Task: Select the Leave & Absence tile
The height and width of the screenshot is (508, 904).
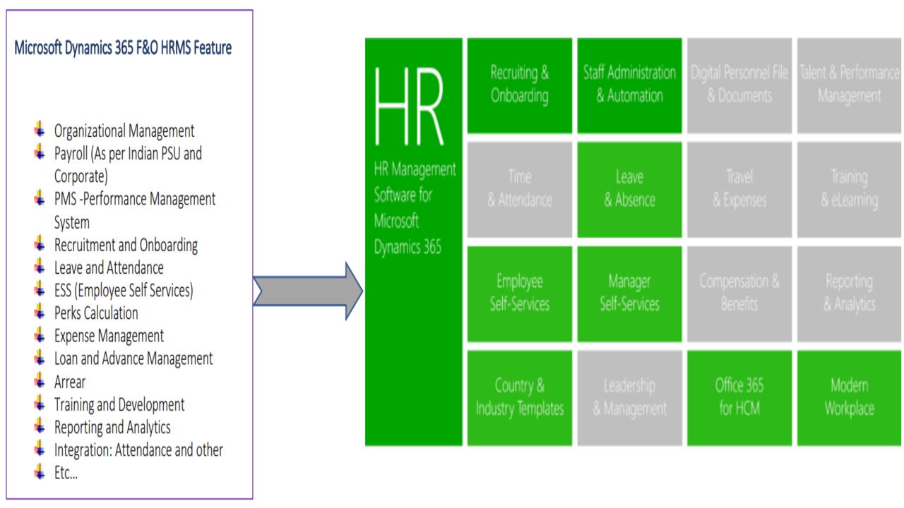Action: [x=630, y=189]
